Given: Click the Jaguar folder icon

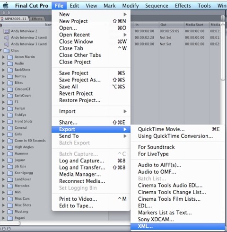Looking at the screenshot, I should pyautogui.click(x=10, y=160).
